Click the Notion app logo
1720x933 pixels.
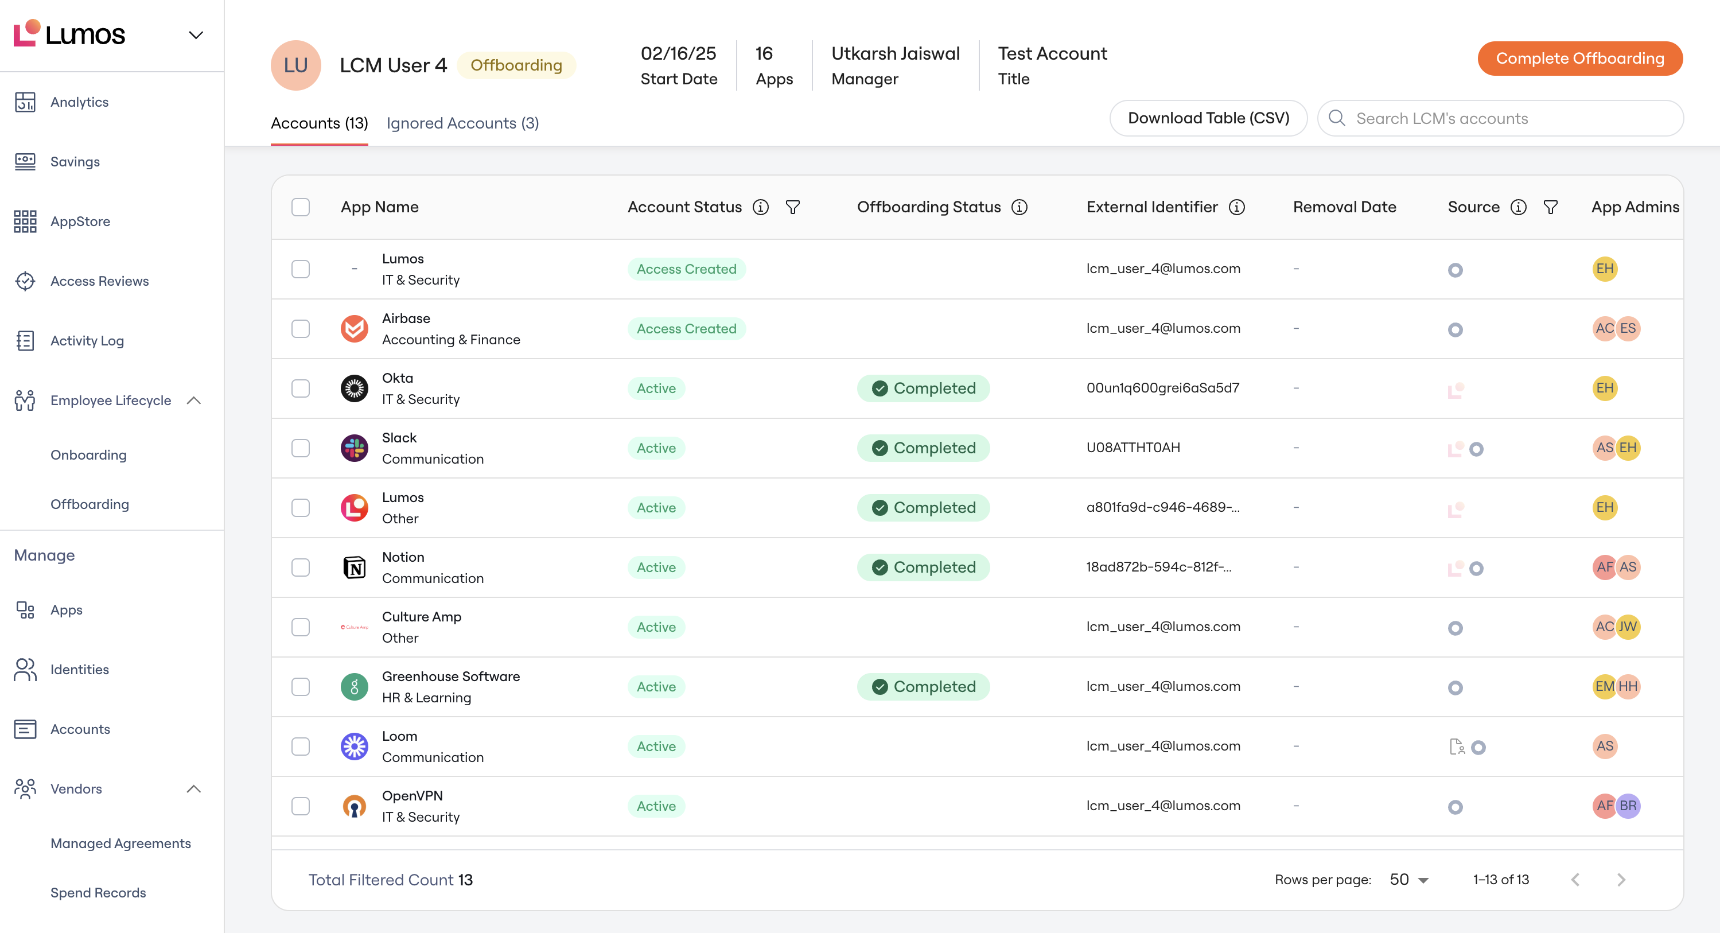tap(354, 567)
